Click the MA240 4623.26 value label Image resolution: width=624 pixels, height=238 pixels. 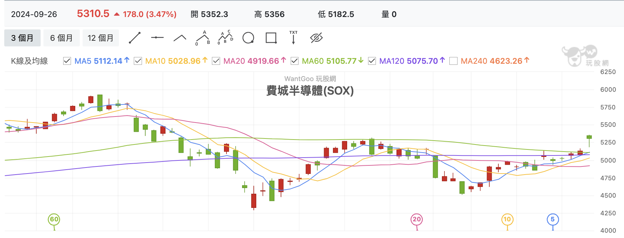coord(495,61)
